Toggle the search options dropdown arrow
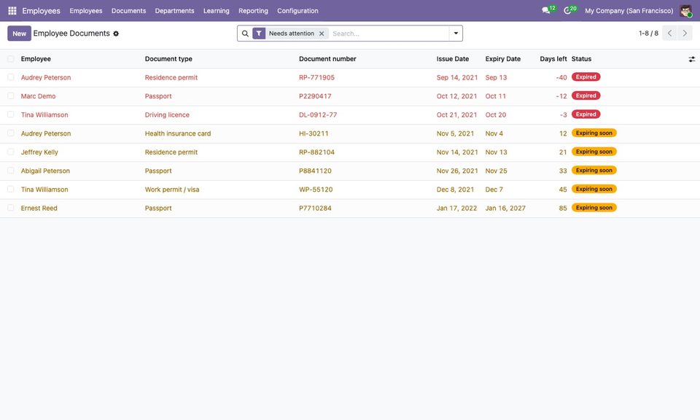The height and width of the screenshot is (420, 700). (456, 34)
